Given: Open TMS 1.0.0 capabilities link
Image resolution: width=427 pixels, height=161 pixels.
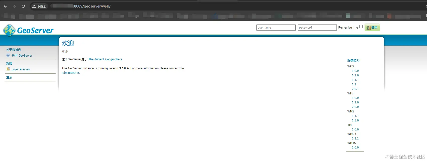Looking at the screenshot, I should 355,129.
